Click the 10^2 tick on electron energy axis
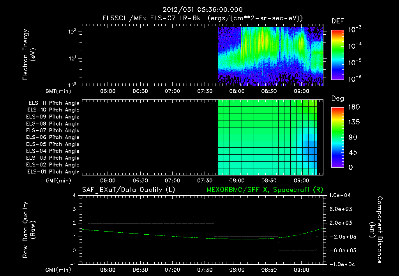The height and width of the screenshot is (276, 399). 72,32
